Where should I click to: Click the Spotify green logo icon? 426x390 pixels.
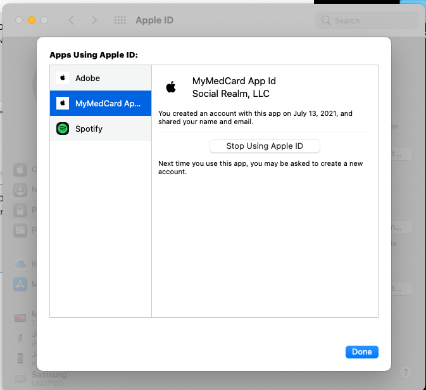63,129
